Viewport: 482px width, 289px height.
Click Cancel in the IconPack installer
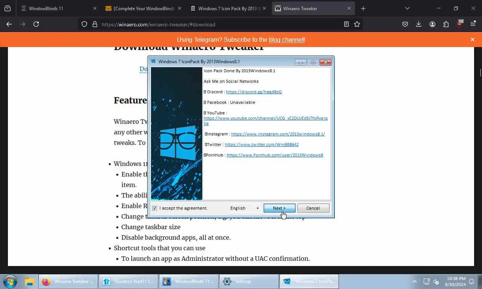[x=313, y=208]
